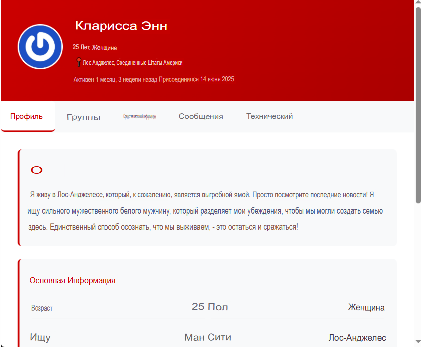
Task: Click the Возраст label
Action: click(x=42, y=308)
